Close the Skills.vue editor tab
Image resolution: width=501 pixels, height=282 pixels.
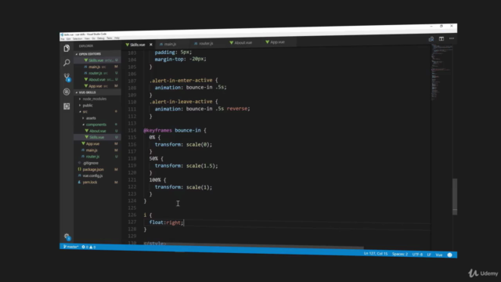pos(151,45)
